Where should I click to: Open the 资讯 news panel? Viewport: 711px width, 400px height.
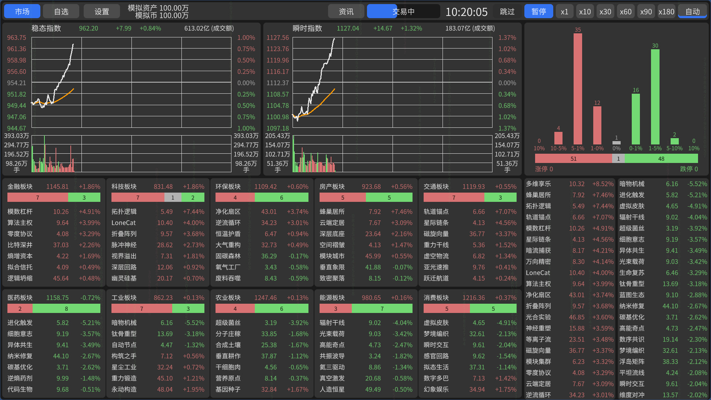(x=346, y=11)
